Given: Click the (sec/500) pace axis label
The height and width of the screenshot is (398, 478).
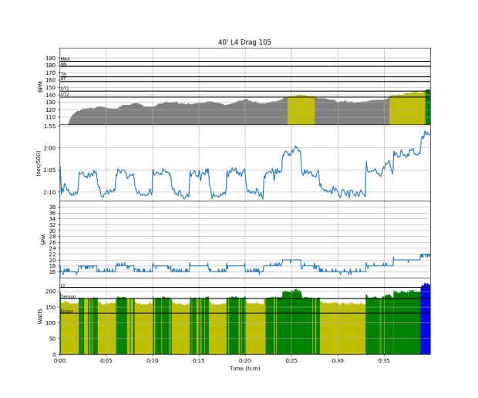Looking at the screenshot, I should pyautogui.click(x=39, y=163).
